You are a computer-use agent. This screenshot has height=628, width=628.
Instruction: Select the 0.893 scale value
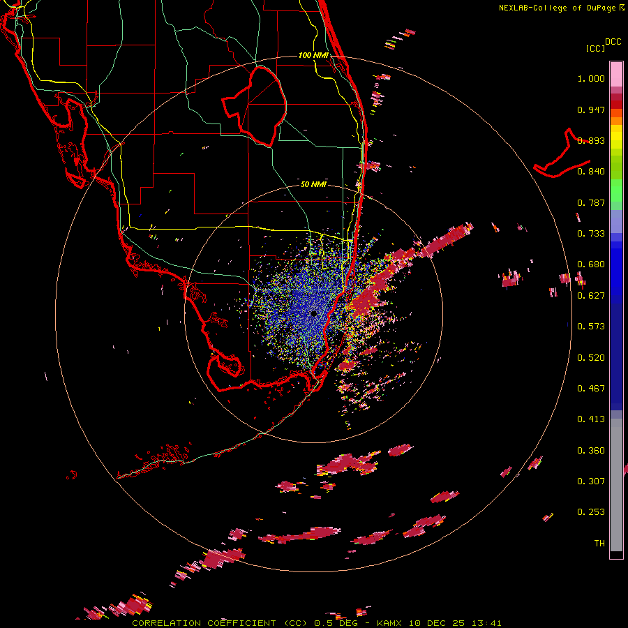pyautogui.click(x=591, y=140)
